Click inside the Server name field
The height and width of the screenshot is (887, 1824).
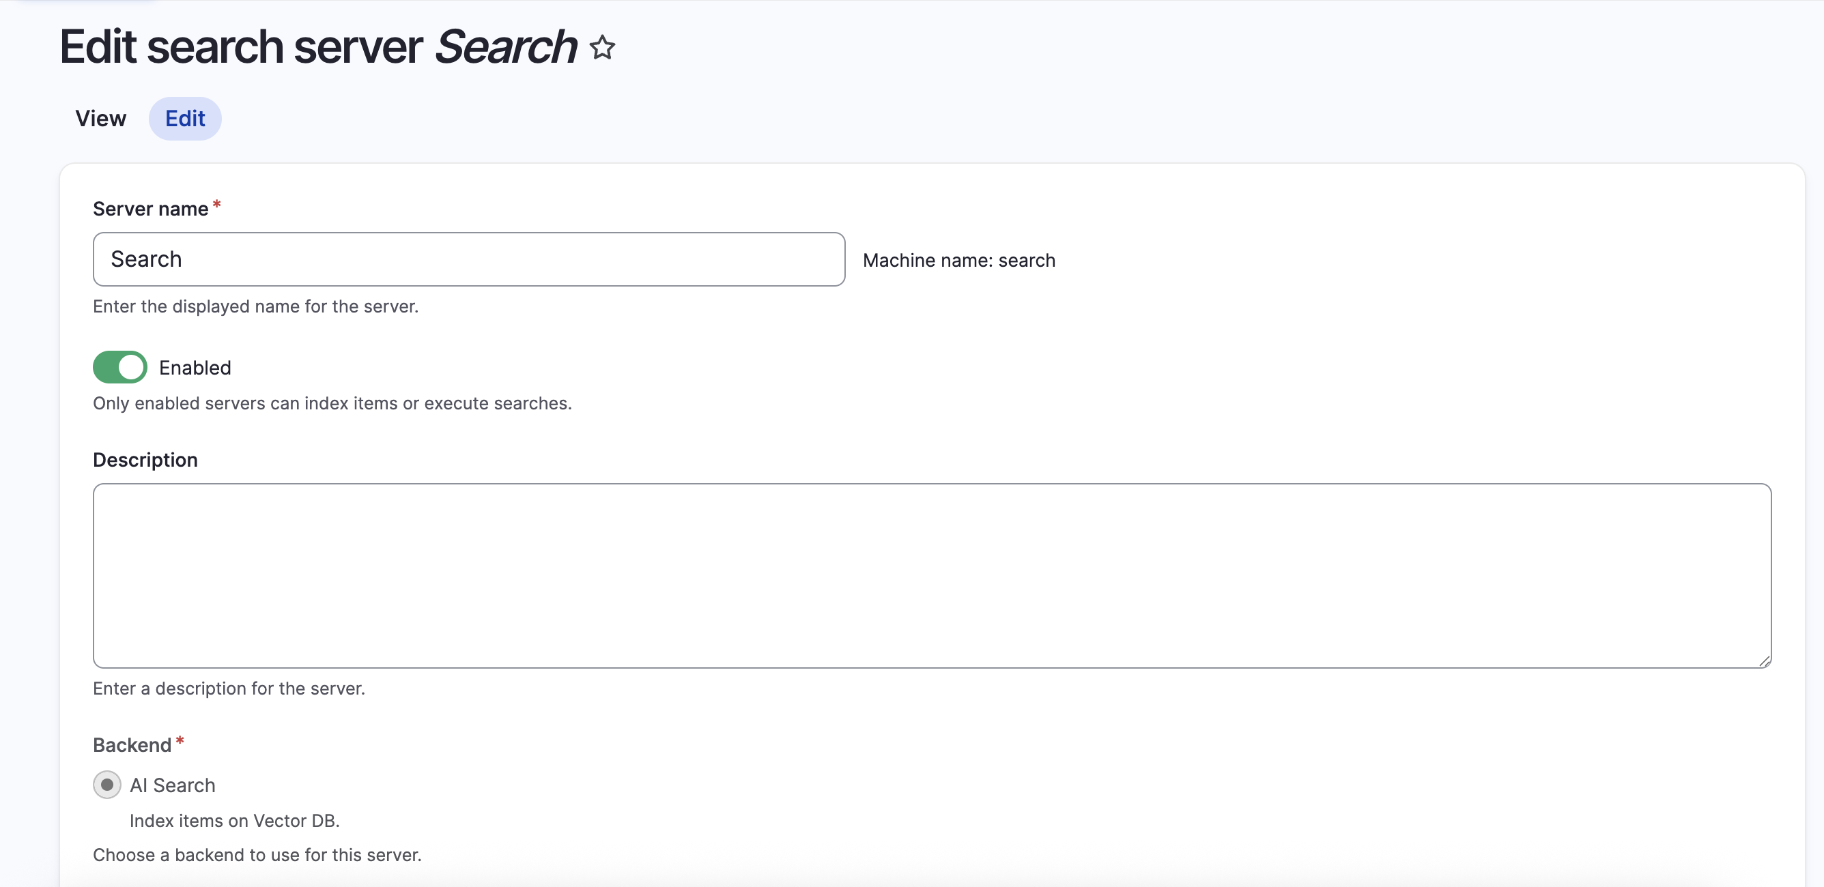[x=468, y=259]
